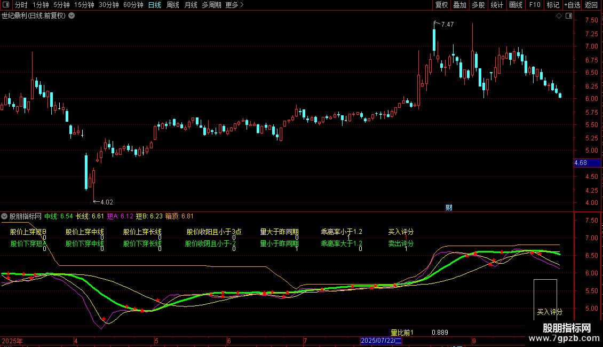Screen dimensions: 603x347
Task: Click the 买入评分 white box
Action: pyautogui.click(x=545, y=299)
